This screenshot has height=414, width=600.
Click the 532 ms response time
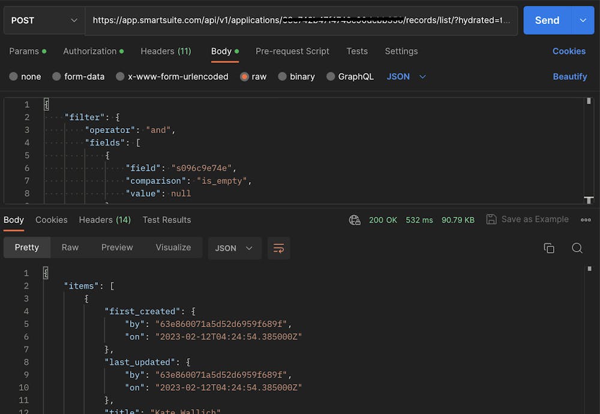[x=419, y=220]
